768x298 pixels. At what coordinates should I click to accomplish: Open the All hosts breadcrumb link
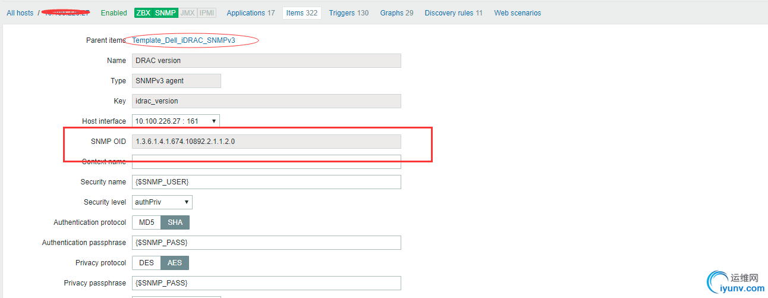[20, 13]
